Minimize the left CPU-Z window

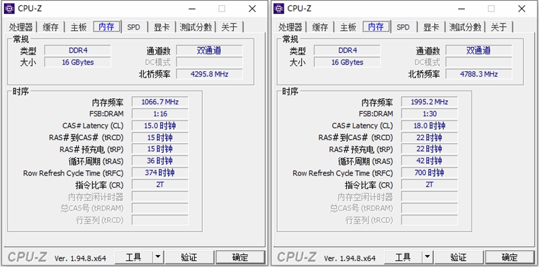click(x=192, y=9)
